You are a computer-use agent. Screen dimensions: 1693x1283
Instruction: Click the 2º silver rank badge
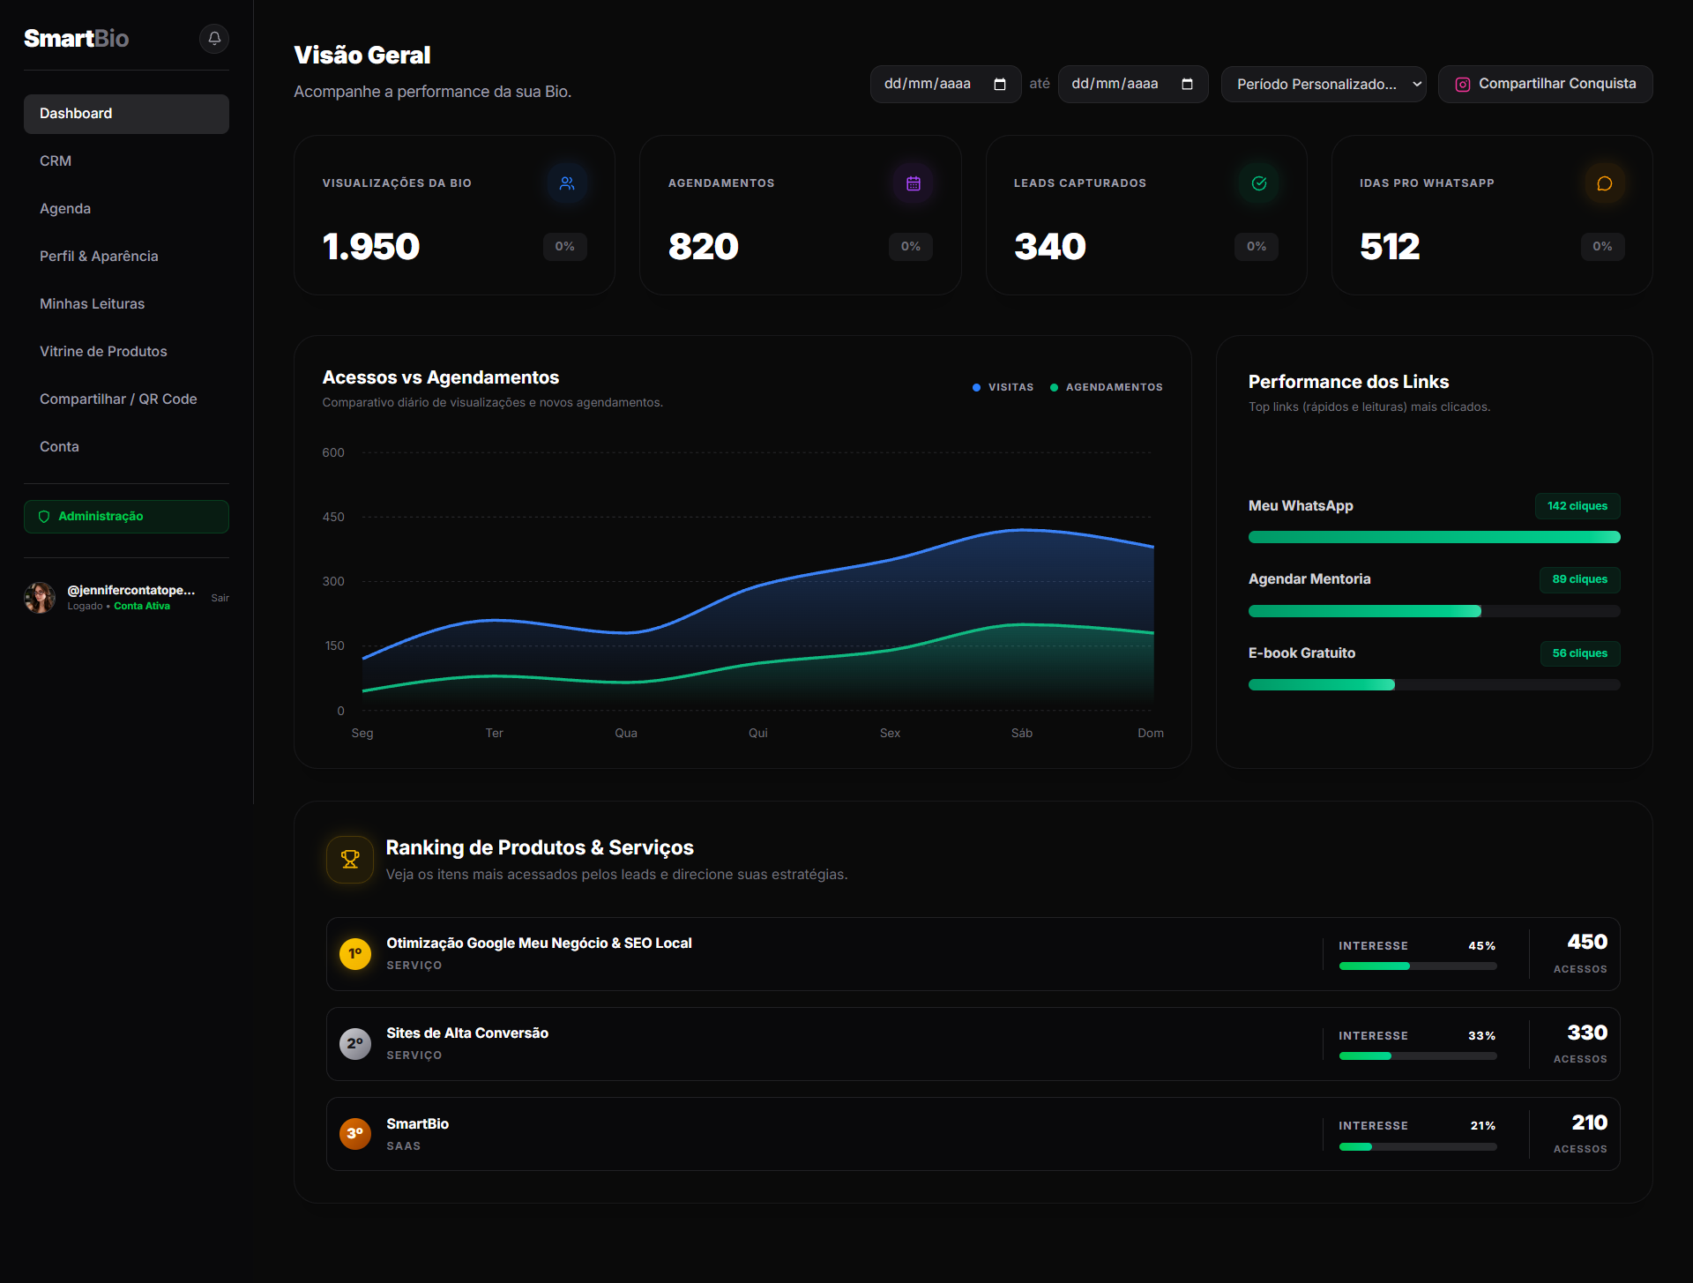(355, 1043)
